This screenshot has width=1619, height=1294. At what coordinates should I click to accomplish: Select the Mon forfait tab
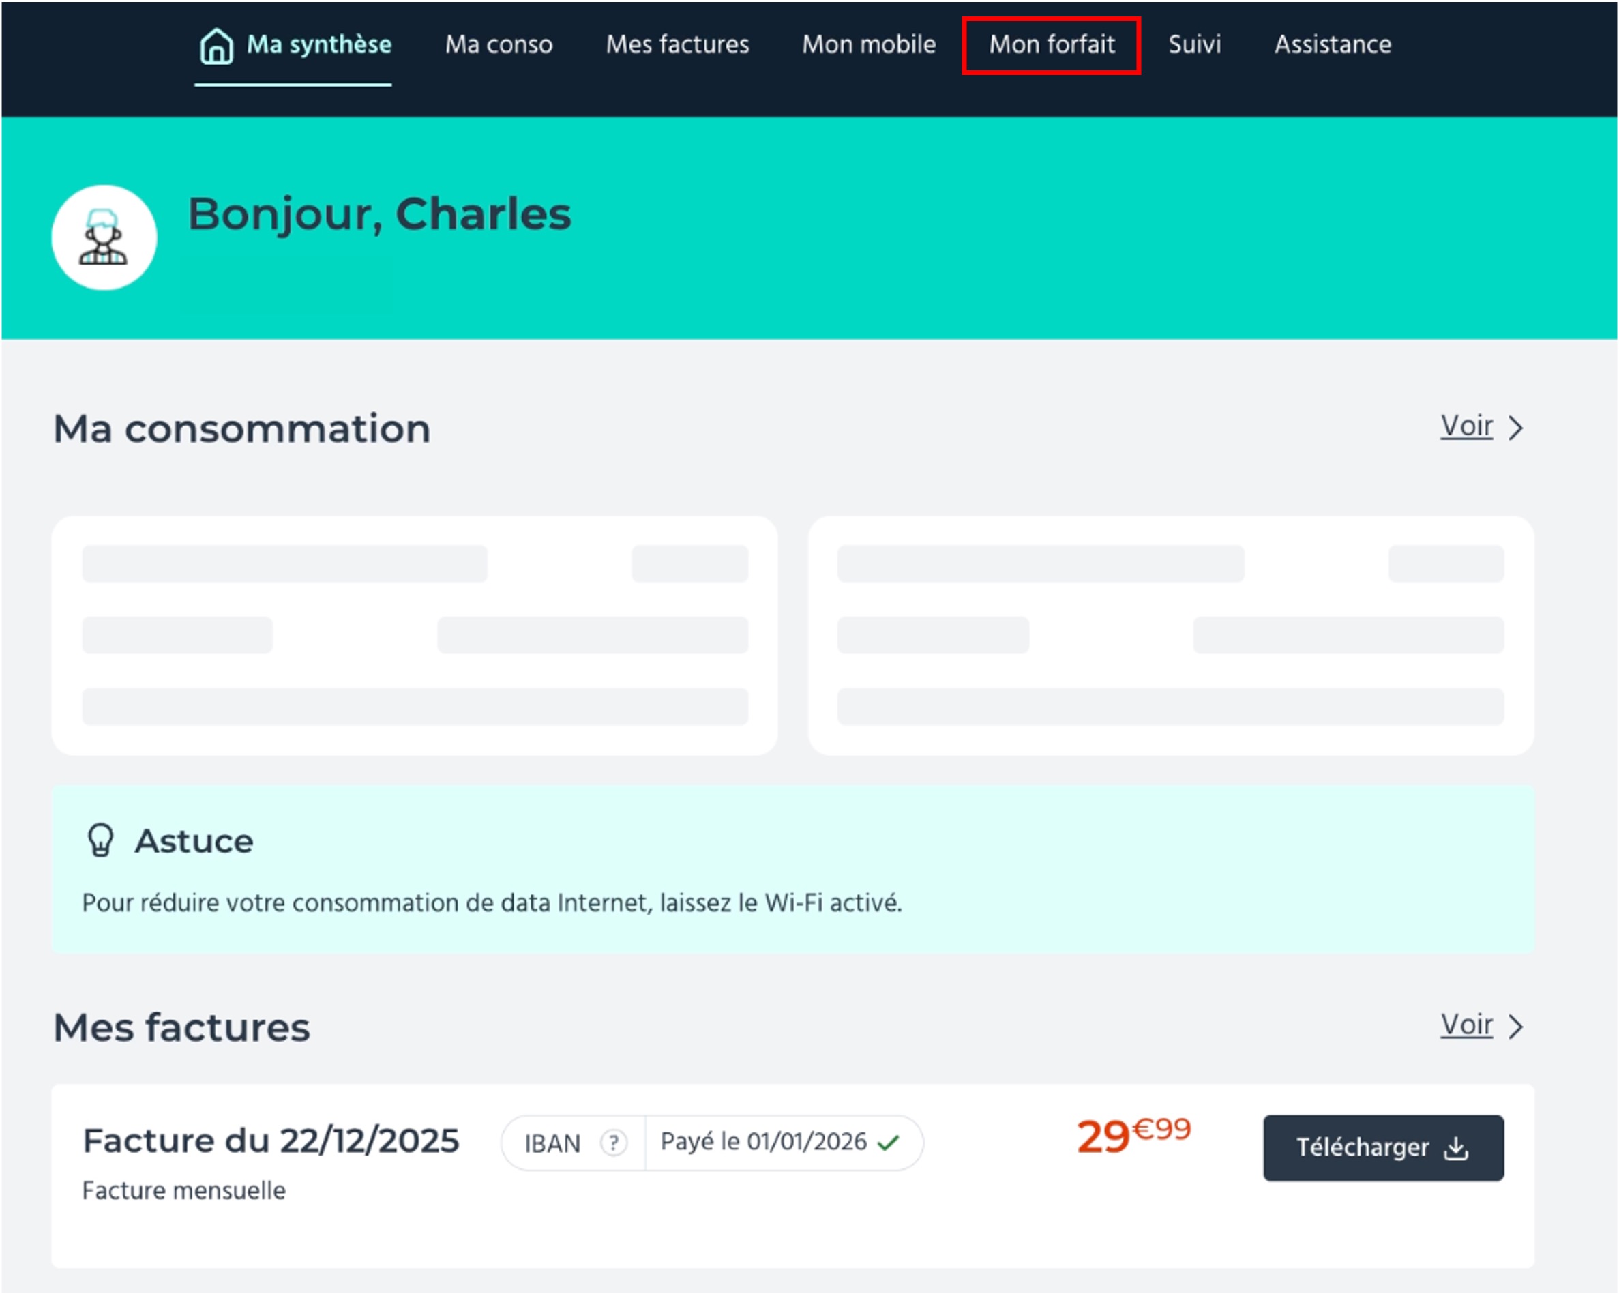[1052, 44]
